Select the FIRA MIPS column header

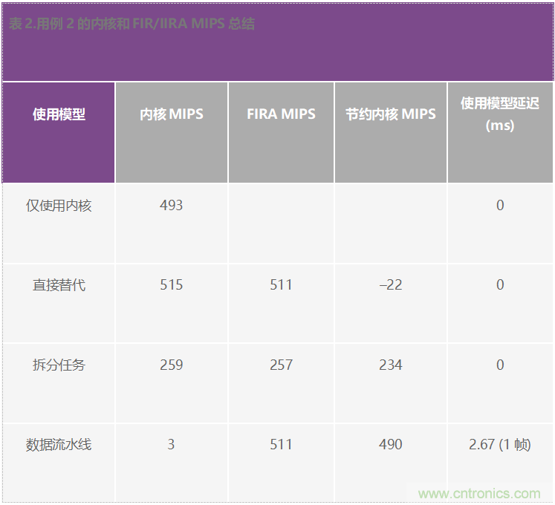point(281,114)
